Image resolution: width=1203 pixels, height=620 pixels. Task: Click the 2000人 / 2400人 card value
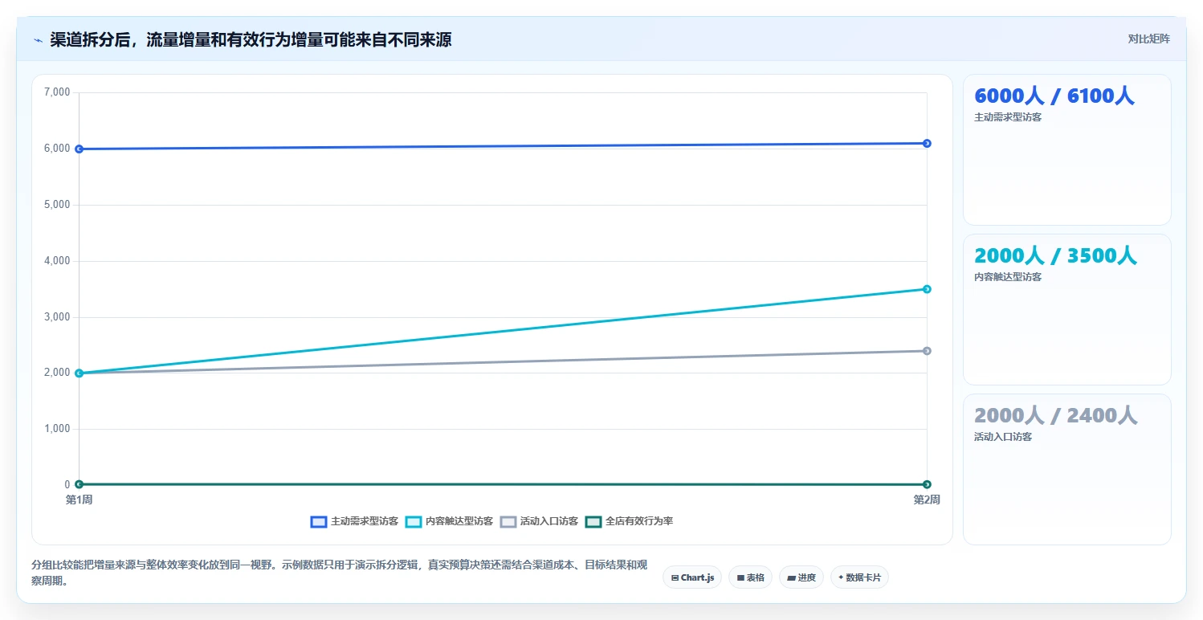coord(1055,415)
